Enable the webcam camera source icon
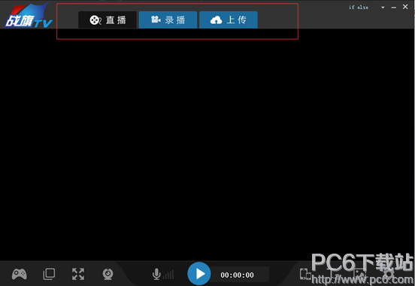This screenshot has height=286, width=415. point(108,275)
